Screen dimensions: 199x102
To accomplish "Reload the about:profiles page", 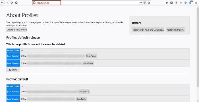I will [12, 3].
